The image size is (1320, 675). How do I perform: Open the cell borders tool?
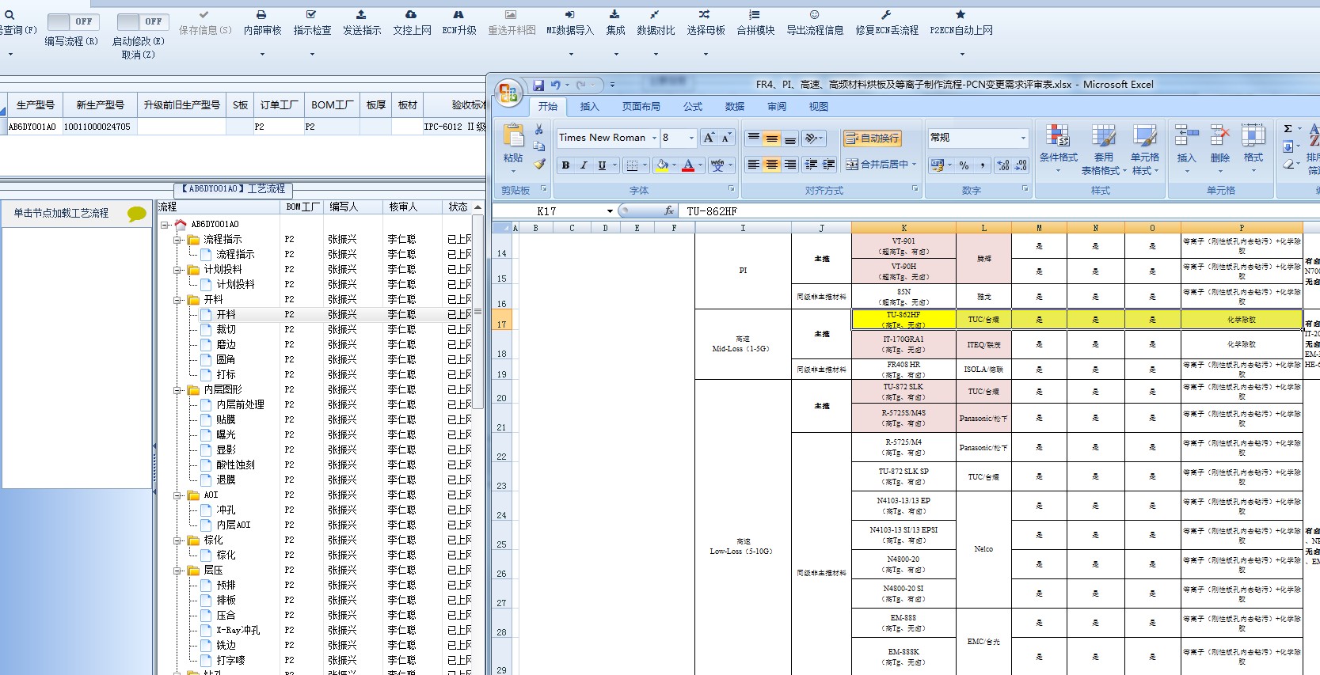(x=631, y=165)
